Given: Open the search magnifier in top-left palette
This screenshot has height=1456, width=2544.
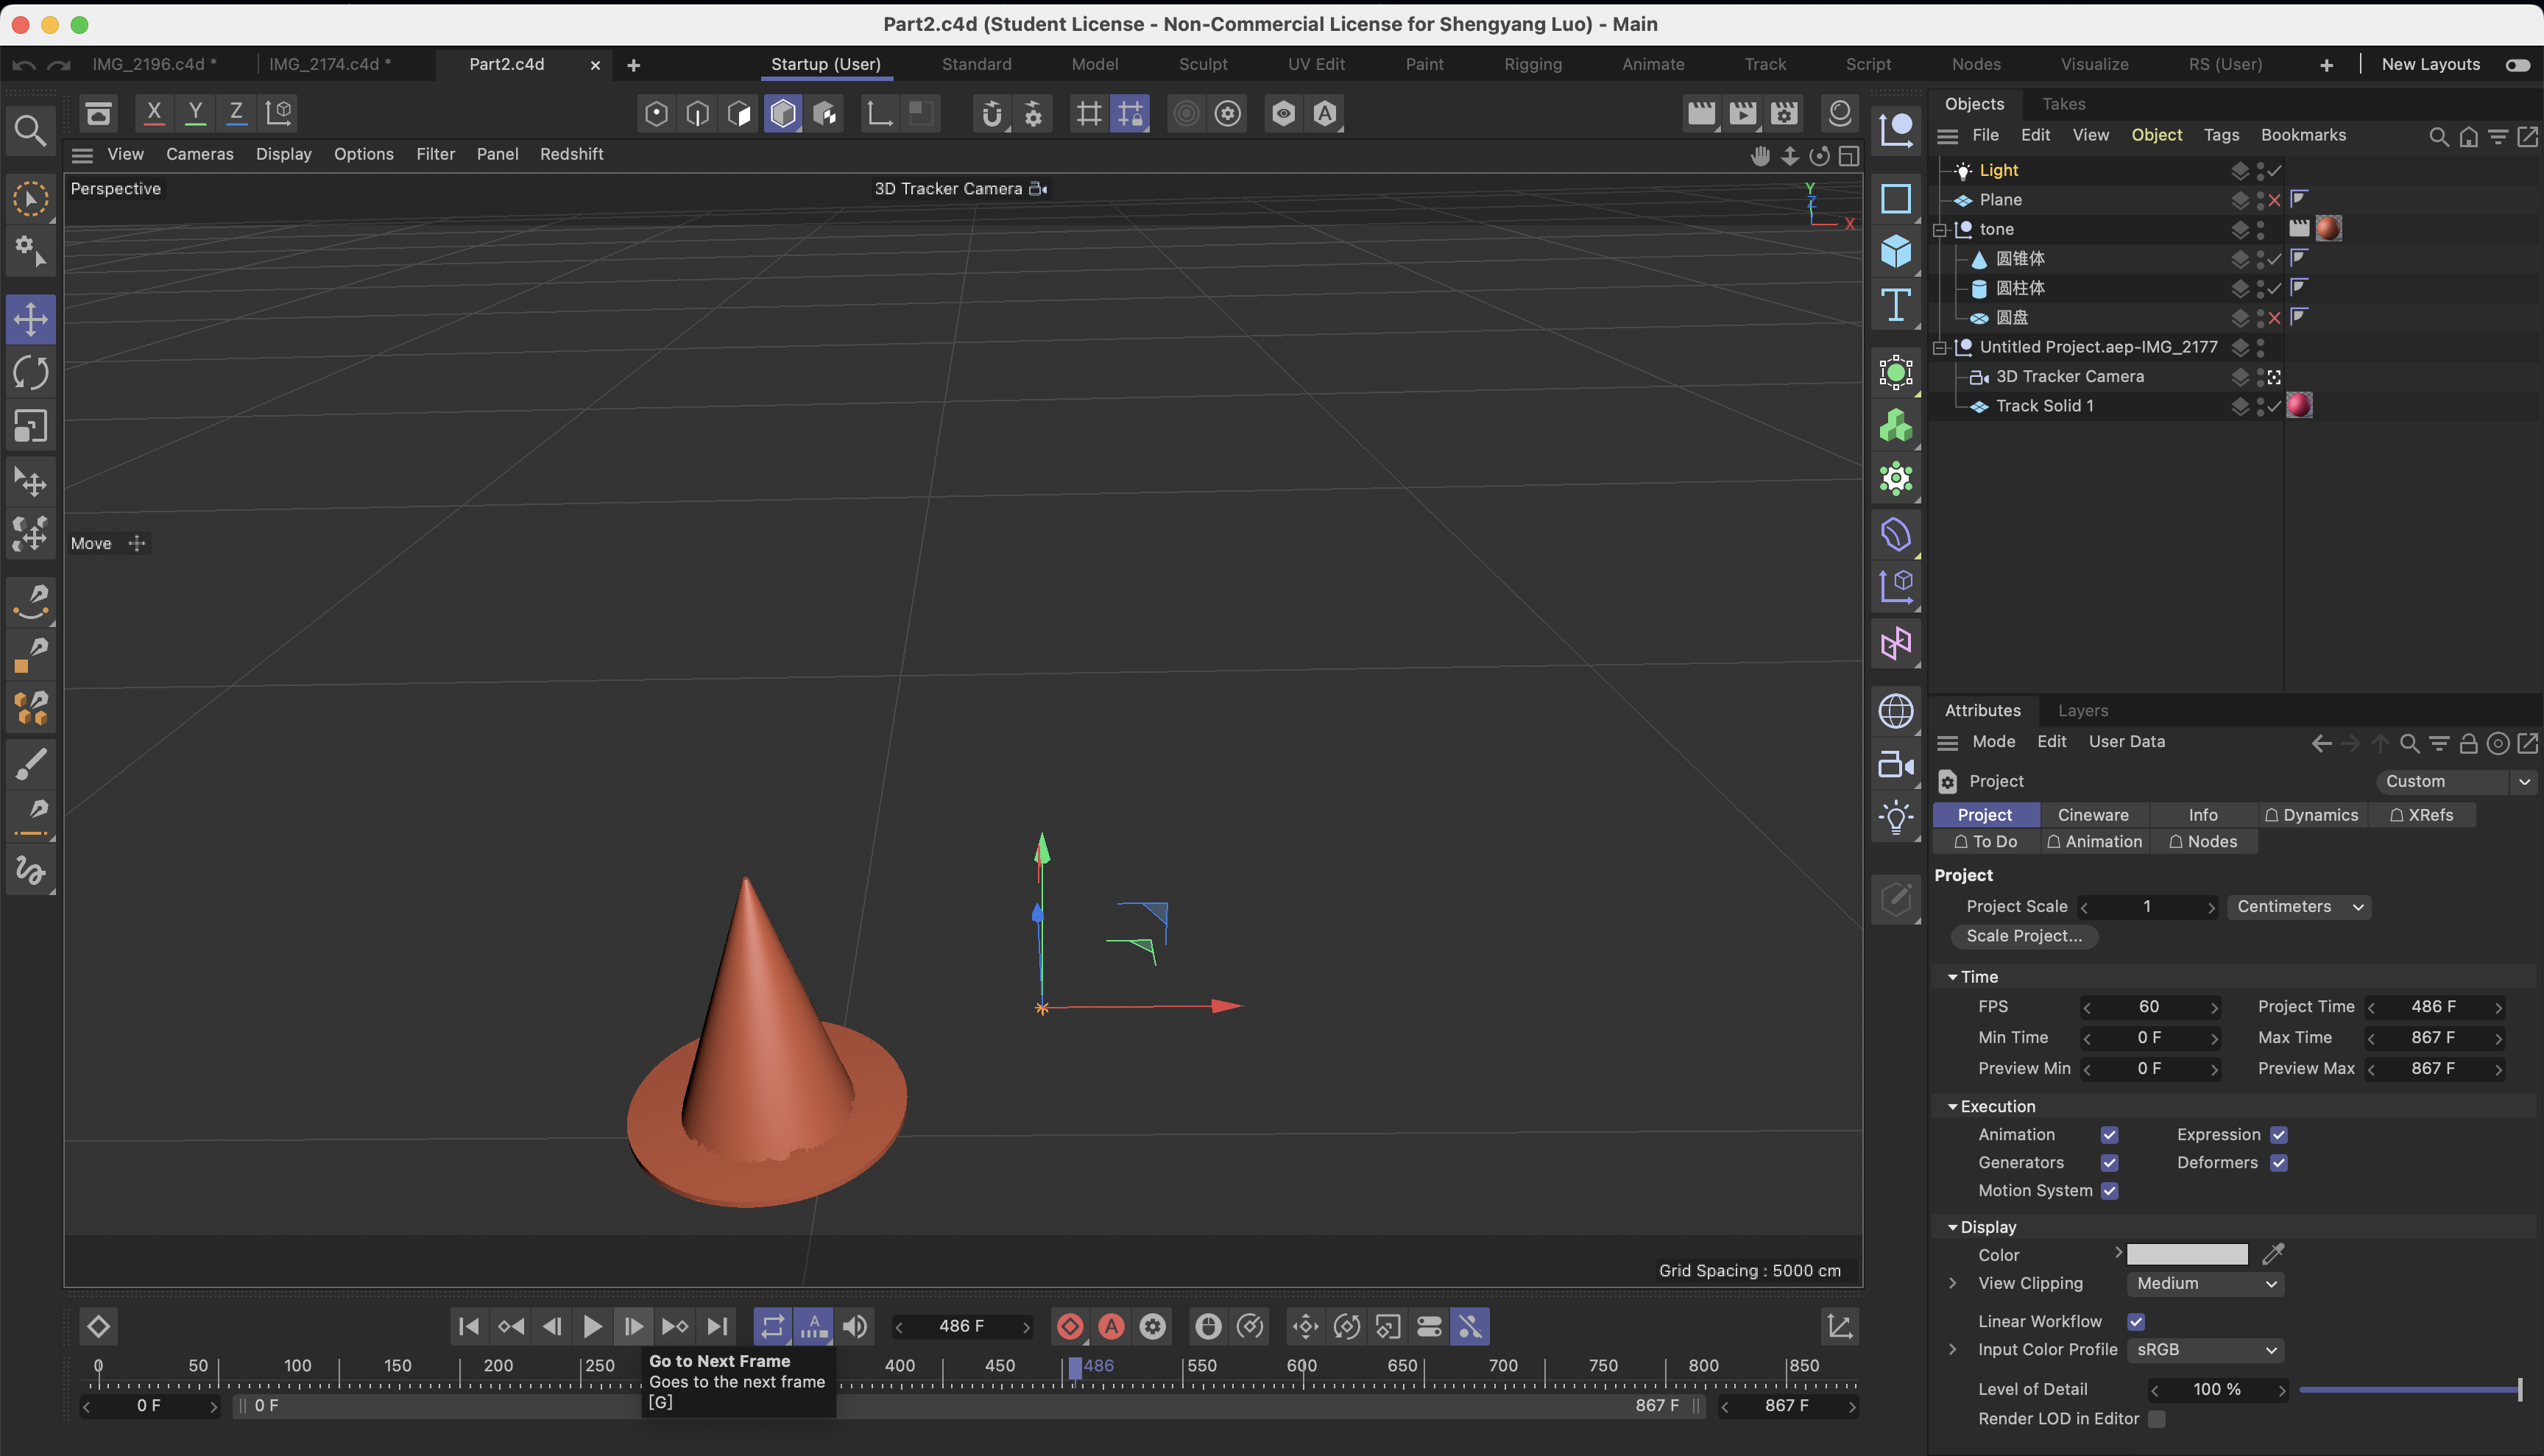Looking at the screenshot, I should pyautogui.click(x=30, y=130).
